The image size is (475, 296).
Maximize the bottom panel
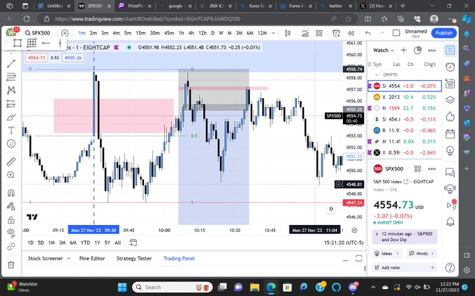(x=359, y=258)
